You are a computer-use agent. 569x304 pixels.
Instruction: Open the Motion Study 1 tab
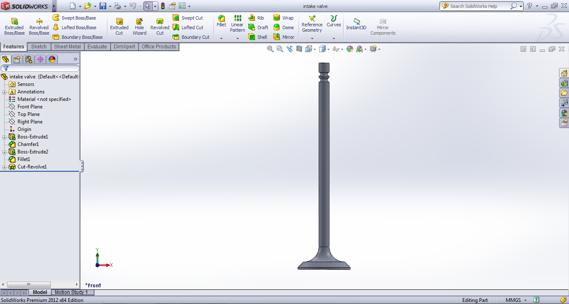(72, 292)
